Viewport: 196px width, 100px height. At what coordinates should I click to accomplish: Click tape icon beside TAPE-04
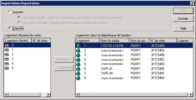(78, 73)
